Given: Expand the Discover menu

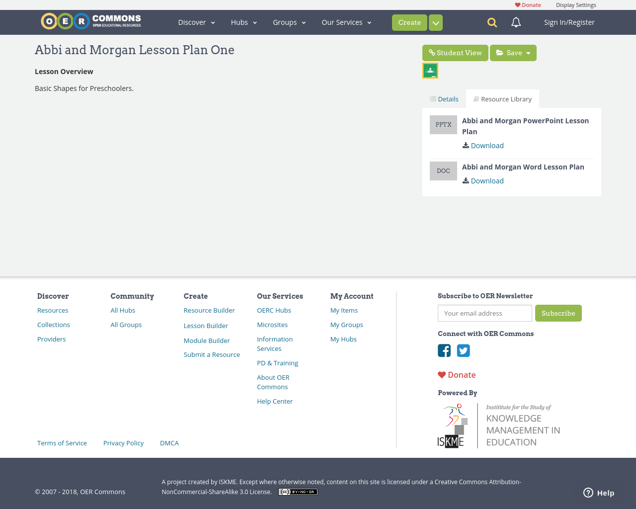Looking at the screenshot, I should point(196,22).
